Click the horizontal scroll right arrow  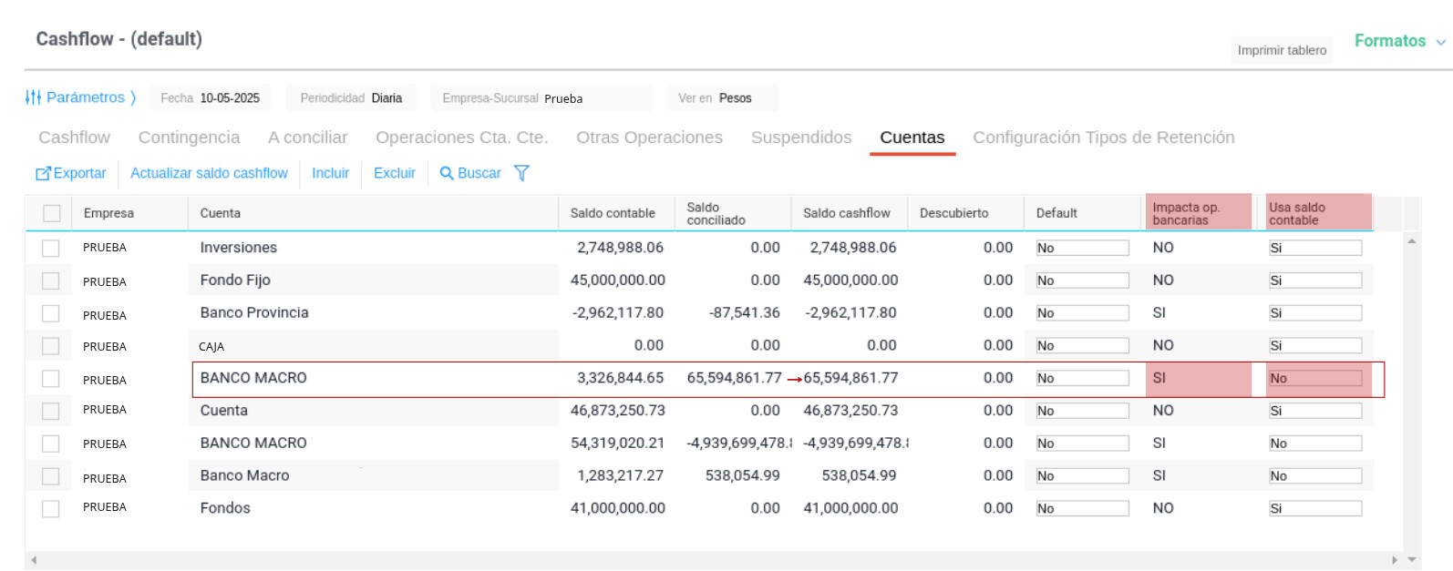pyautogui.click(x=1395, y=560)
